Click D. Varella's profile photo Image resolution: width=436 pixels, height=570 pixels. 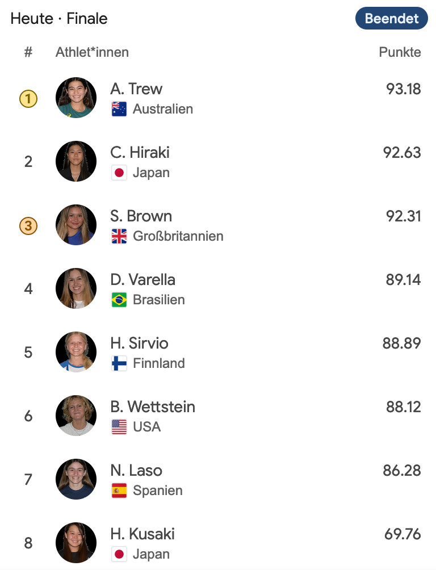(76, 289)
